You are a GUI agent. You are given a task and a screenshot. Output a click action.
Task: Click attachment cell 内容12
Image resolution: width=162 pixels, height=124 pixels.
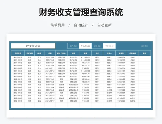pyautogui.click(x=133, y=101)
